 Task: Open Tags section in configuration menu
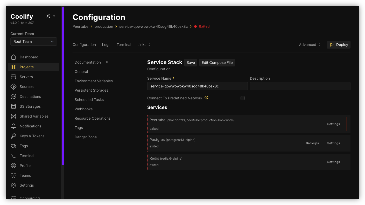click(79, 128)
